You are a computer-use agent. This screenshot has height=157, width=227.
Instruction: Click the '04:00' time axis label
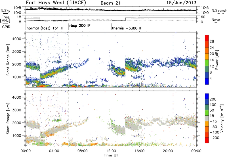(54, 151)
